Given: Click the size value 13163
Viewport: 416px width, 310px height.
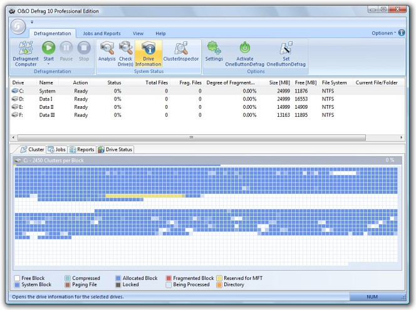Looking at the screenshot, I should [x=283, y=115].
